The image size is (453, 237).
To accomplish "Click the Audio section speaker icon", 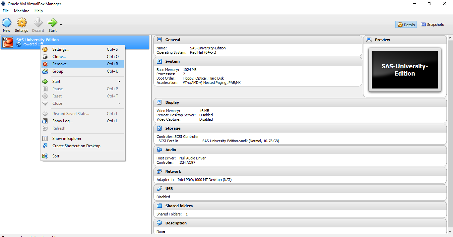I will pyautogui.click(x=160, y=150).
